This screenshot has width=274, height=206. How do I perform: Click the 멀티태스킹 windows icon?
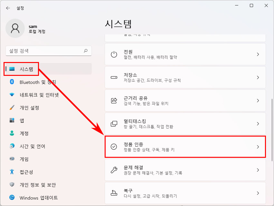pos(113,124)
